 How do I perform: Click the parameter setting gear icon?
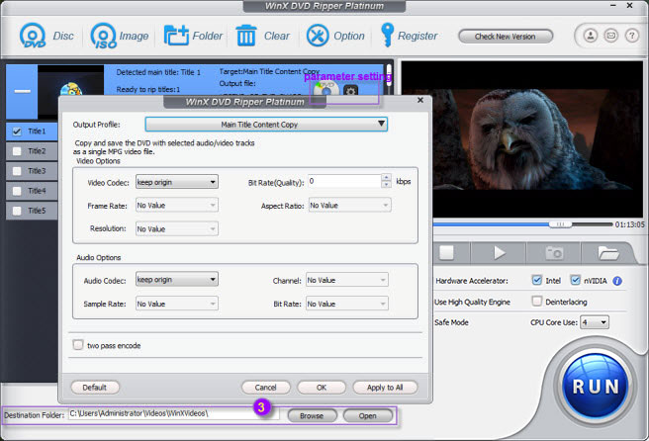tap(350, 91)
